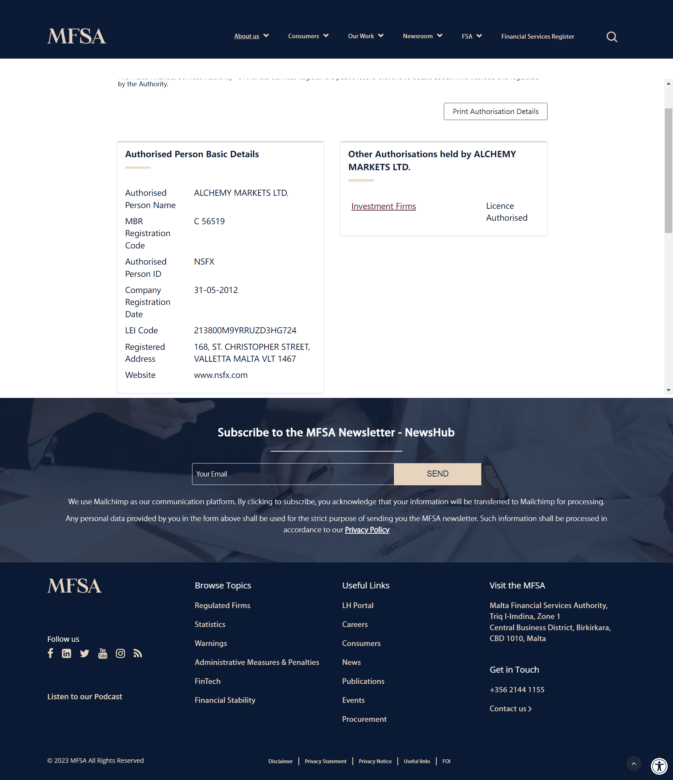Click the SEND newsletter button

tap(437, 473)
